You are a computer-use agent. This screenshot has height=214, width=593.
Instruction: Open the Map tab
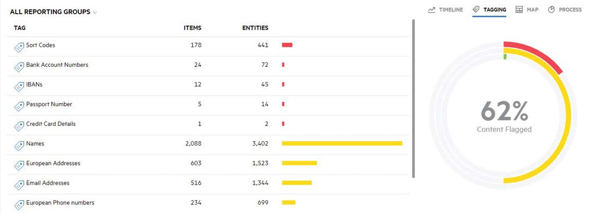click(527, 10)
